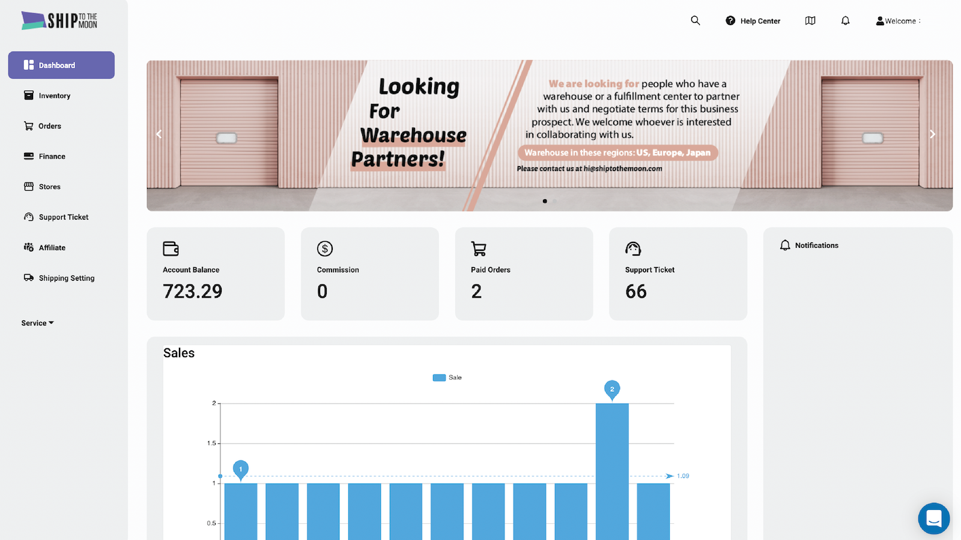Open the search magnifier icon

(696, 20)
